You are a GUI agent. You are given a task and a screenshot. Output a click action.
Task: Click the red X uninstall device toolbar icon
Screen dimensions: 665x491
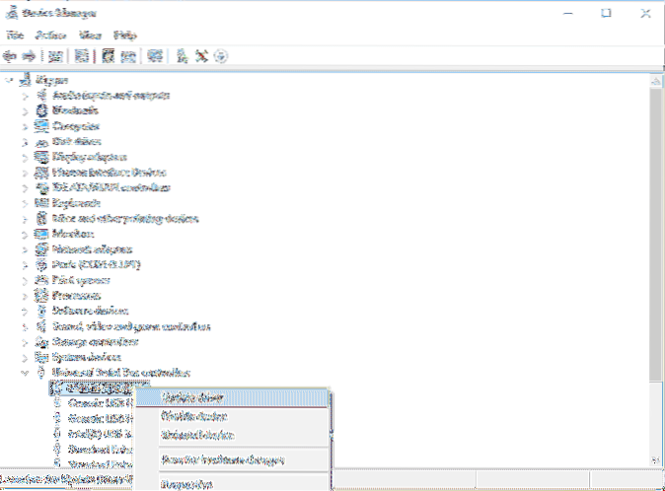coord(202,56)
